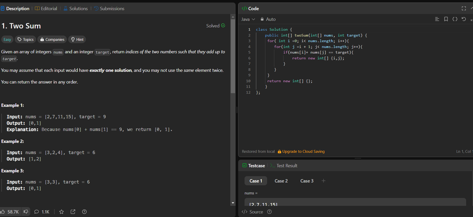Click line number 12 in the editor gutter
Image resolution: width=473 pixels, height=217 pixels.
pos(248,92)
